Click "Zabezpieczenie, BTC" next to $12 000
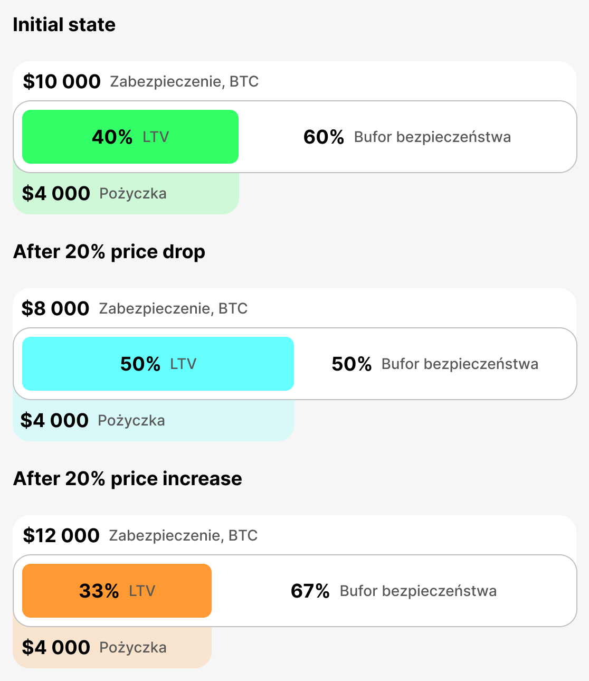589x681 pixels. tap(183, 536)
